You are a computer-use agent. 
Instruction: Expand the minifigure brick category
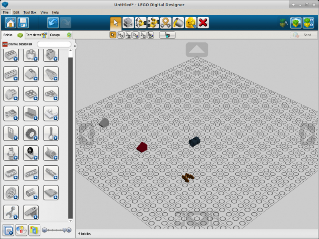11,153
